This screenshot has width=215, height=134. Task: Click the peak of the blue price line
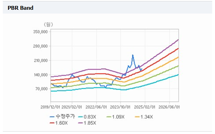(132, 55)
